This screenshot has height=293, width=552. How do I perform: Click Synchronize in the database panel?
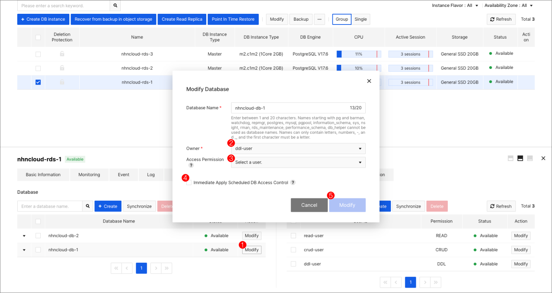(139, 206)
